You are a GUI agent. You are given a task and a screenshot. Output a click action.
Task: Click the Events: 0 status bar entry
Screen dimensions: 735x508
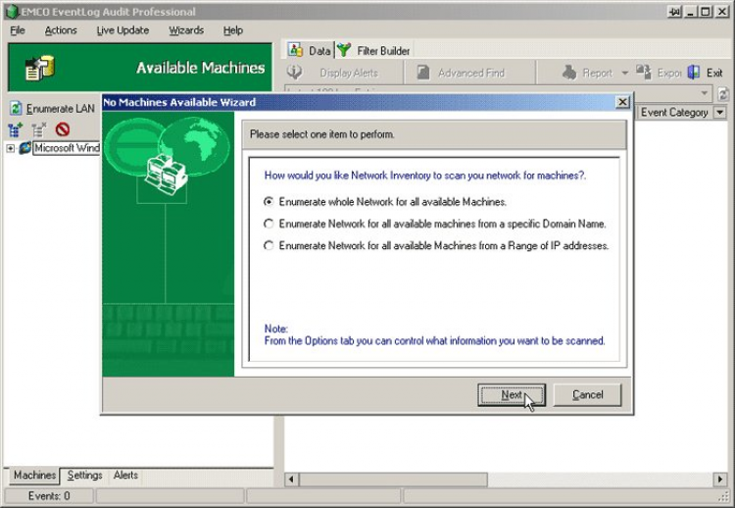coord(49,496)
